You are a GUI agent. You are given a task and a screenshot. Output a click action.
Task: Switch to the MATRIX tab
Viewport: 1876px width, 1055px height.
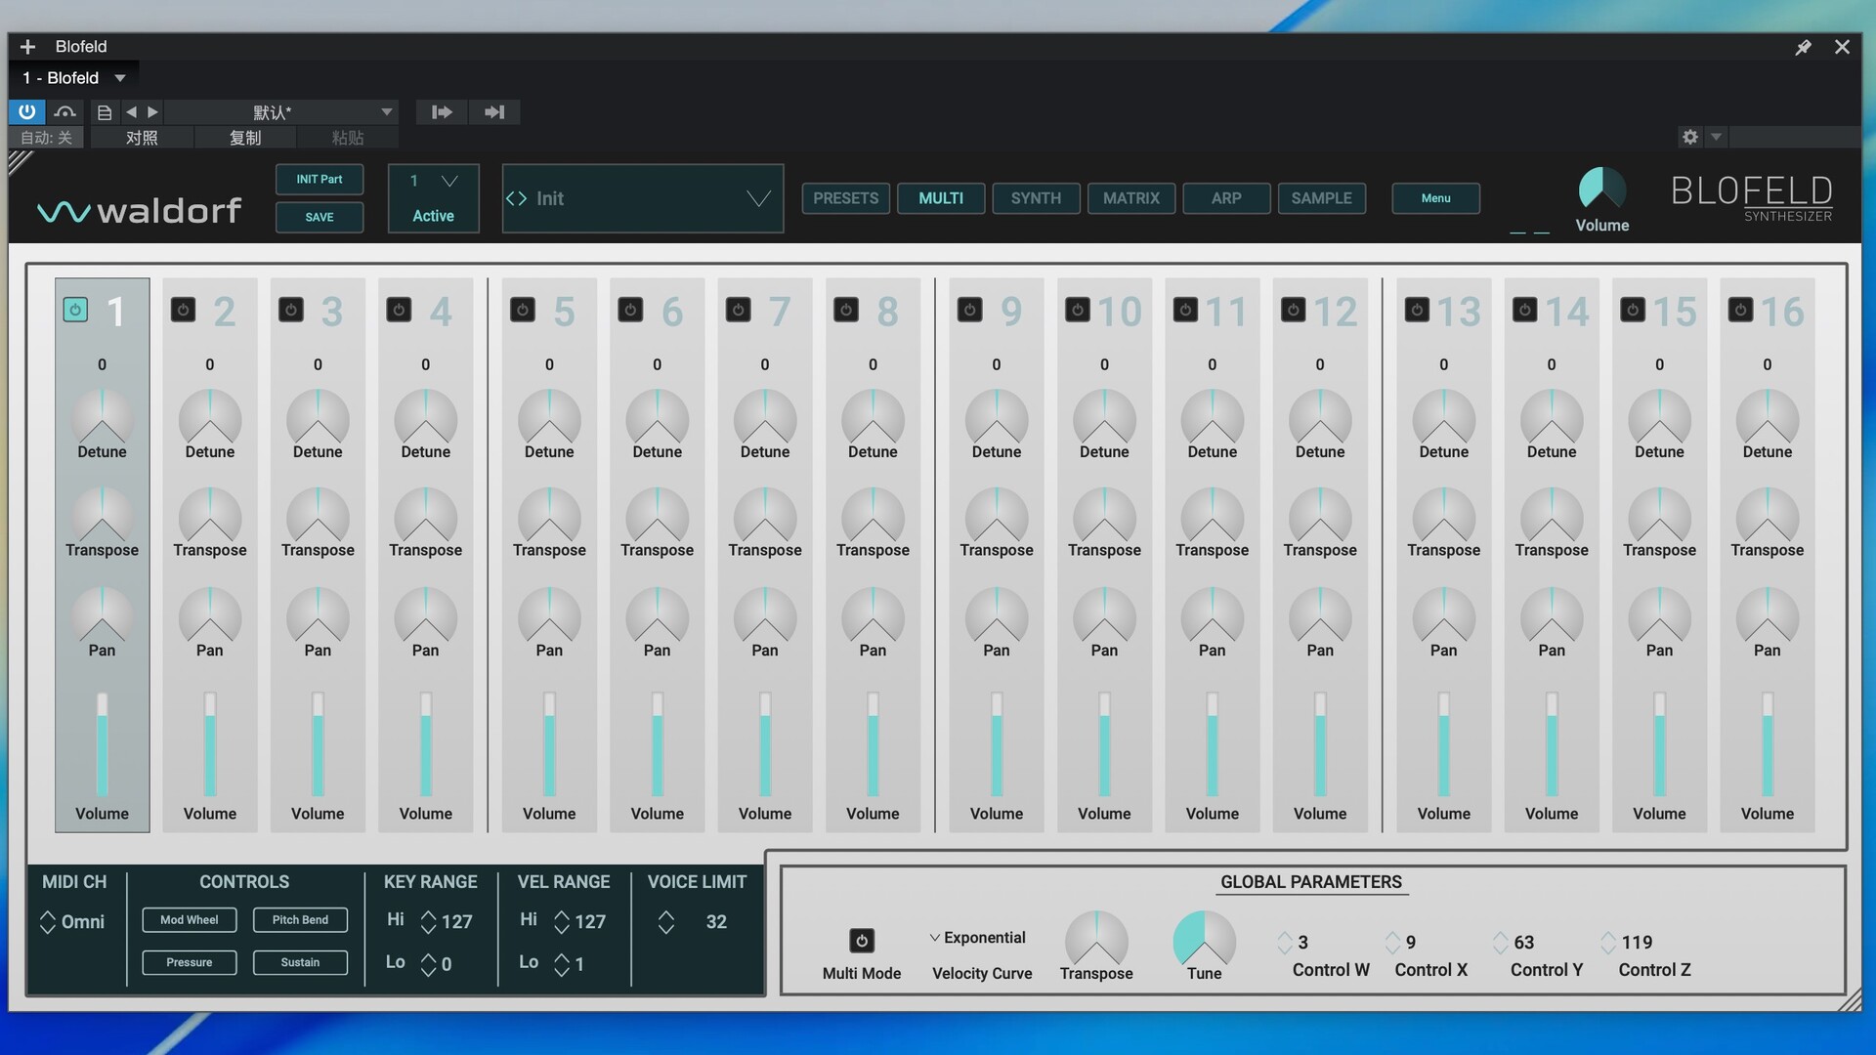pos(1131,198)
